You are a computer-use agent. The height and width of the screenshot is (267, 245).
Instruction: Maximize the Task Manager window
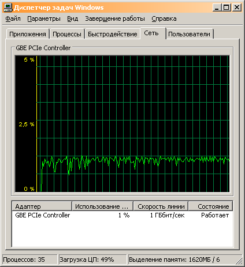point(227,7)
